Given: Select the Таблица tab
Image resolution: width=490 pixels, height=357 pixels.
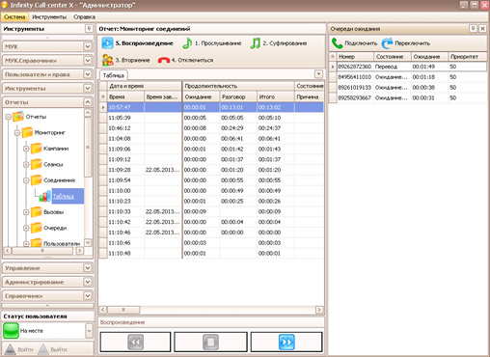Looking at the screenshot, I should 114,75.
